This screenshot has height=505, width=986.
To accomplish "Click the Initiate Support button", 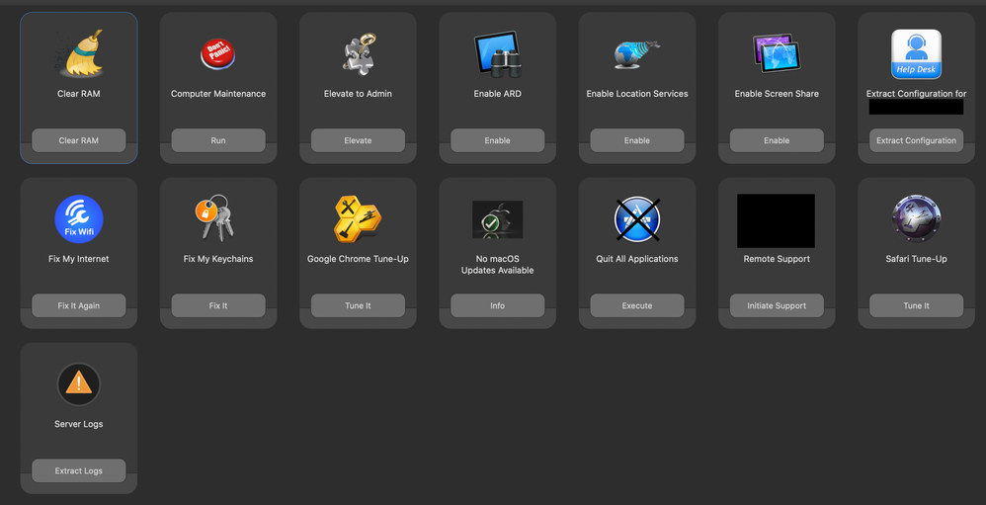I will pyautogui.click(x=777, y=305).
